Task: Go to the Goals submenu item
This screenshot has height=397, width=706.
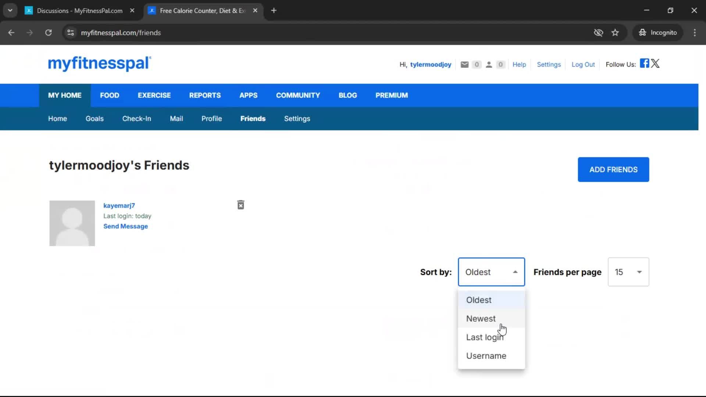Action: [x=95, y=119]
